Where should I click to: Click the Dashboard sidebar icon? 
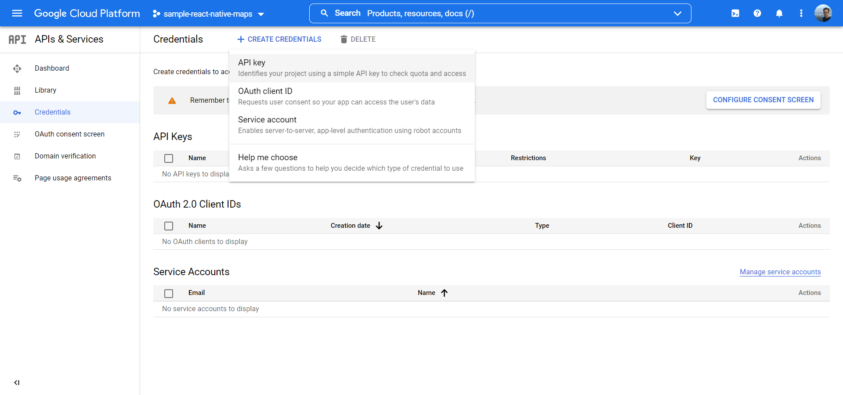coord(17,68)
